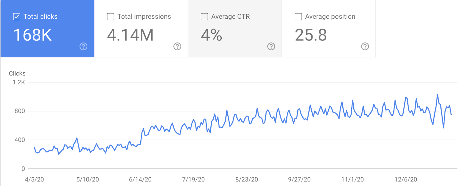The image size is (460, 186).
Task: Uncheck the Total clicks checkbox
Action: (17, 17)
